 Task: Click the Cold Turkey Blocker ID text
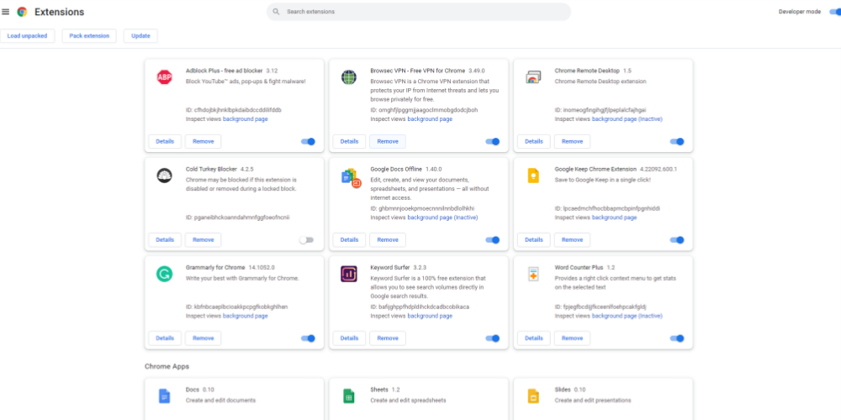238,218
